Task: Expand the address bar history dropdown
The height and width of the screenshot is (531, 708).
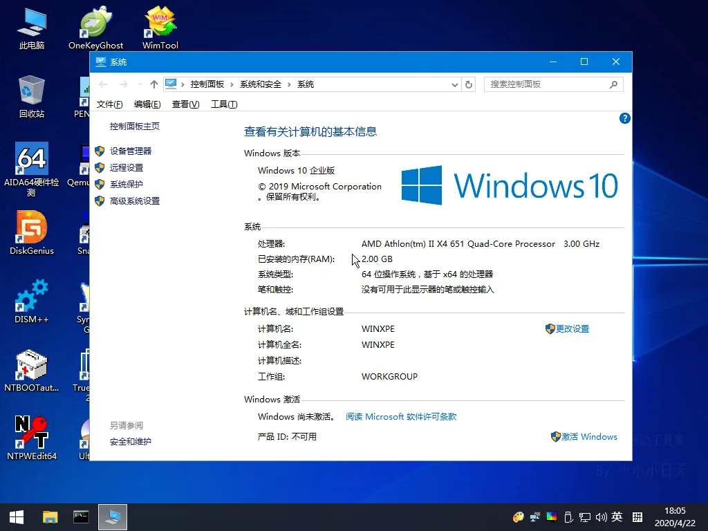Action: tap(455, 84)
